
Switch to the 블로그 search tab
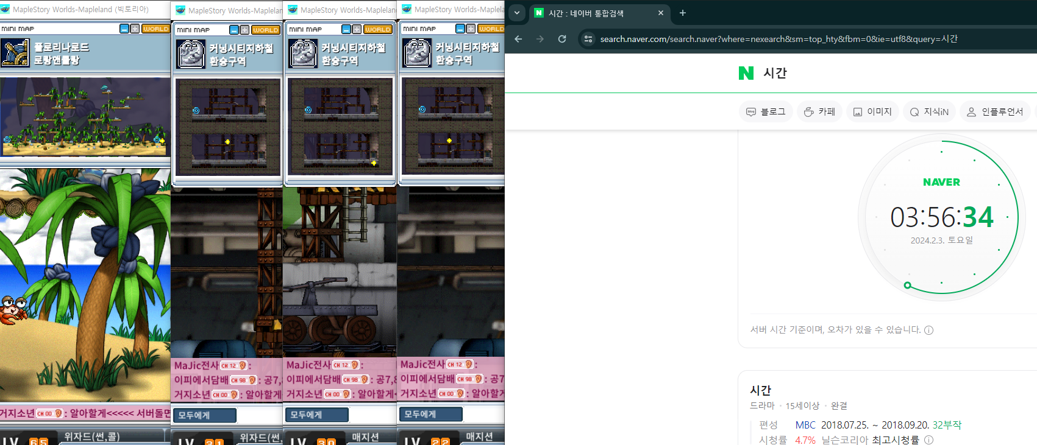point(766,111)
